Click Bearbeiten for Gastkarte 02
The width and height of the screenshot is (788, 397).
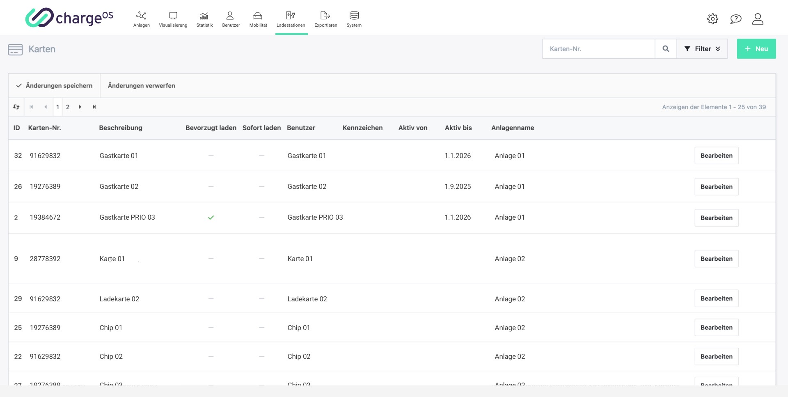[x=716, y=186]
